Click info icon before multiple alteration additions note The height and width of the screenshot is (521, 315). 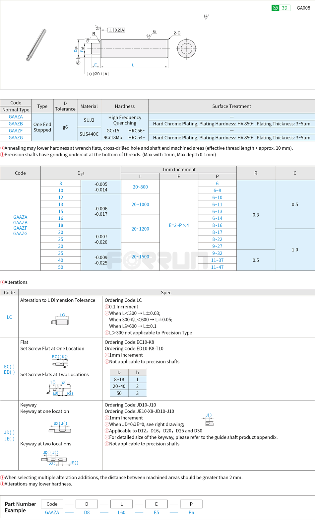(2, 478)
